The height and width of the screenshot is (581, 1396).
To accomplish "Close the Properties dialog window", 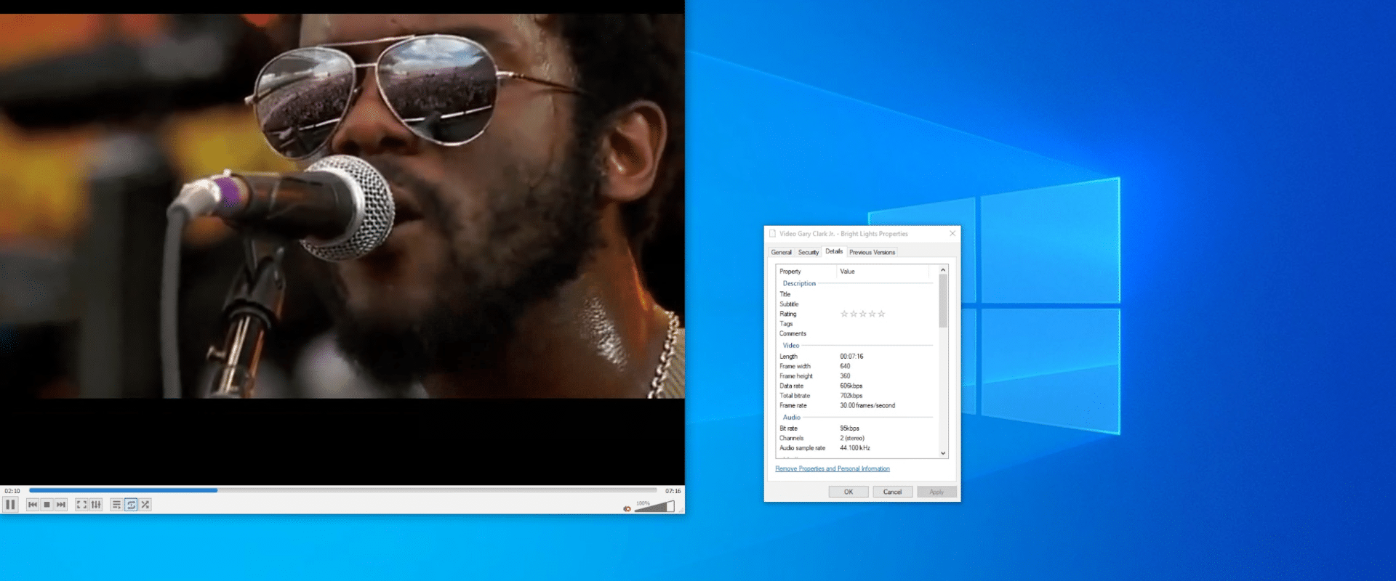I will click(x=952, y=234).
